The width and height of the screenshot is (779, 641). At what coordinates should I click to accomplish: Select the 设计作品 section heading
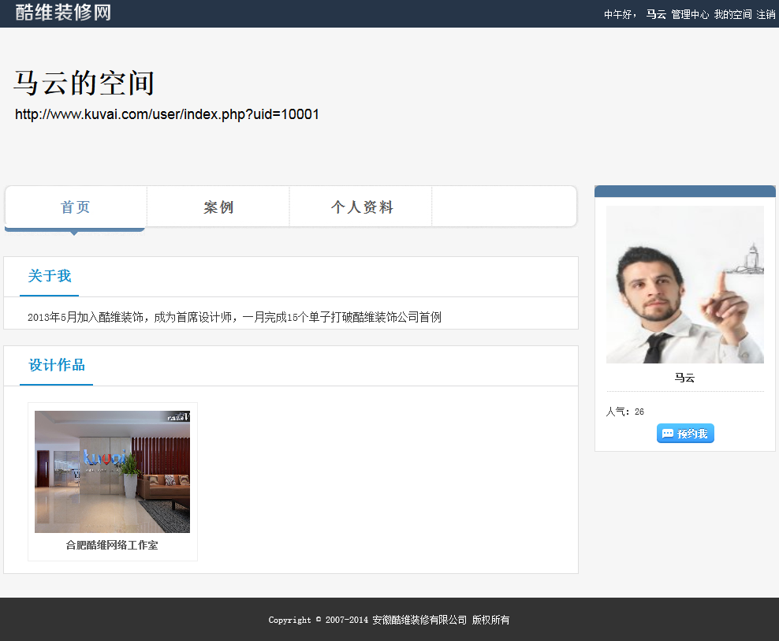(x=57, y=365)
